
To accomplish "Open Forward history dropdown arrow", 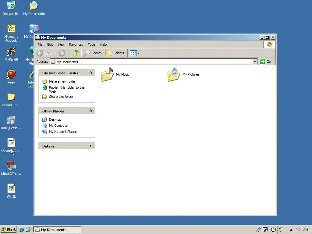I will [x=69, y=53].
